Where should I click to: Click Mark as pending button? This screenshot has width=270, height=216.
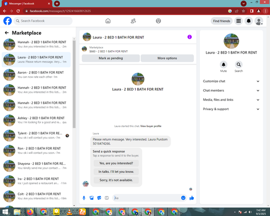[x=111, y=58]
